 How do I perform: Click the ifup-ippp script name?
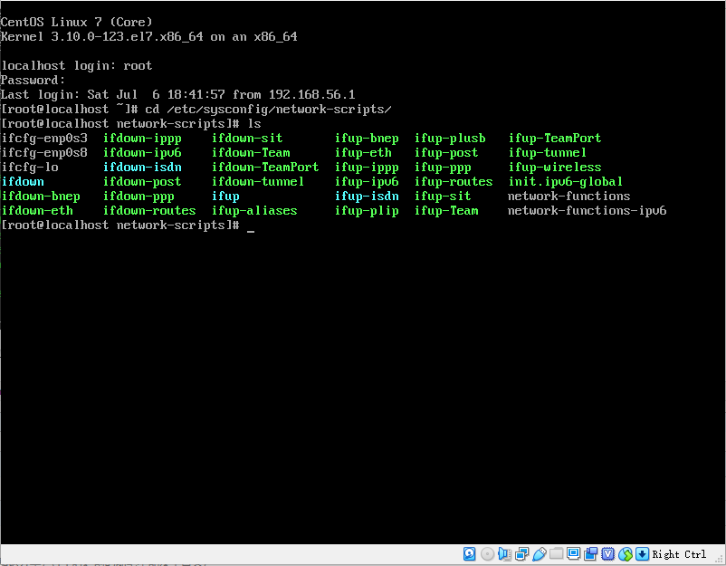point(367,168)
